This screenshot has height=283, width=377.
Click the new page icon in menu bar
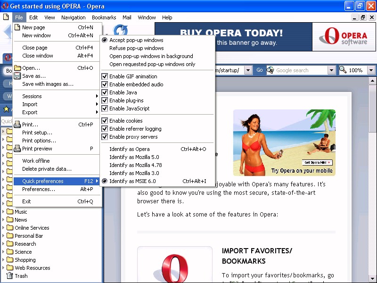[x=6, y=17]
